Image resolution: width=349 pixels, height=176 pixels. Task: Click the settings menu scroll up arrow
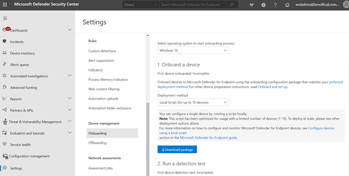(148, 35)
